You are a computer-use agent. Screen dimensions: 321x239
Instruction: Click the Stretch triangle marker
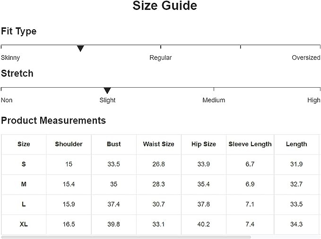click(x=107, y=91)
